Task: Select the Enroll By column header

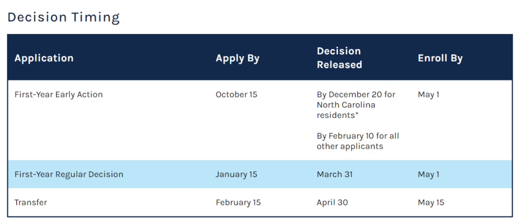Action: [x=440, y=58]
